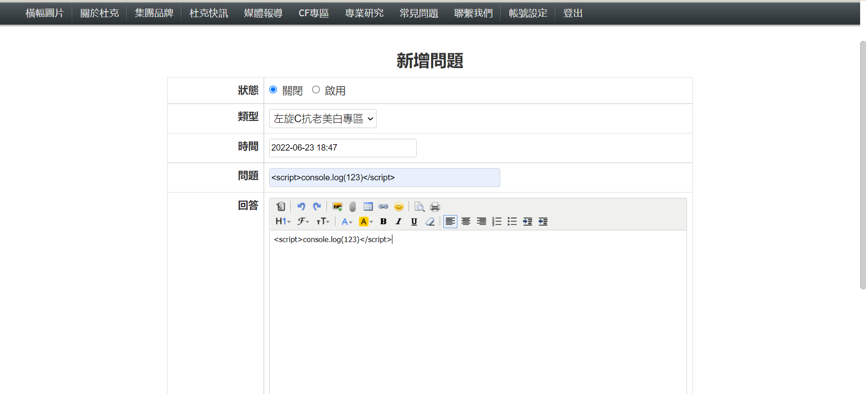This screenshot has height=394, width=866.
Task: Select the 關閉 status radio button
Action: [x=273, y=90]
